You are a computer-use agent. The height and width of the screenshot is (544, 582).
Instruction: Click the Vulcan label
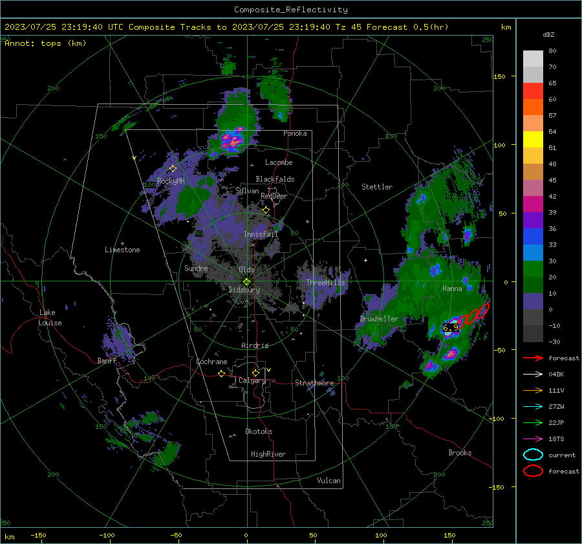(x=329, y=481)
